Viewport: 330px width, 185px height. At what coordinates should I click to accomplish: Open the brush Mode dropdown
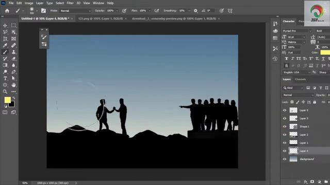[x=76, y=11]
